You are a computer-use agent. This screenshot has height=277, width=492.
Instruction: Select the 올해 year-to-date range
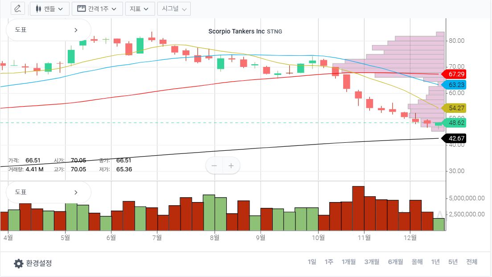pyautogui.click(x=417, y=262)
